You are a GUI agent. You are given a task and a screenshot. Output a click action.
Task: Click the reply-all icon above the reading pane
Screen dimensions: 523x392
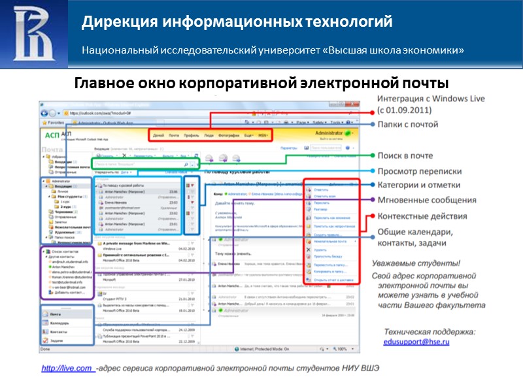point(223,158)
